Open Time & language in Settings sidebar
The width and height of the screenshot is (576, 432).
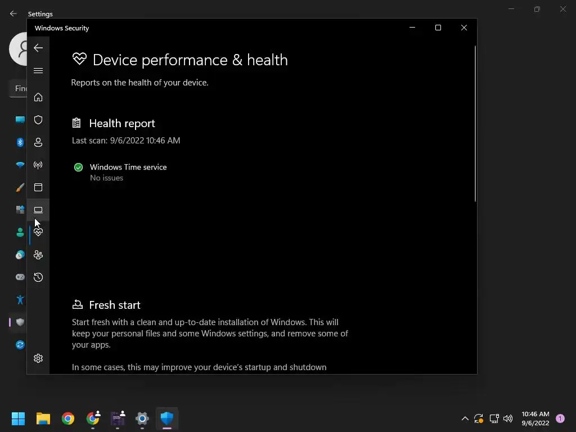[x=20, y=255]
